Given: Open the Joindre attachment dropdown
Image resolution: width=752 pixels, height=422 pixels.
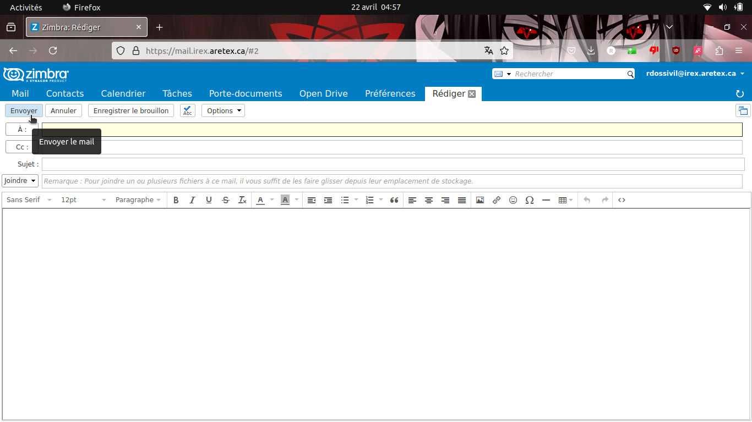Looking at the screenshot, I should pos(20,181).
